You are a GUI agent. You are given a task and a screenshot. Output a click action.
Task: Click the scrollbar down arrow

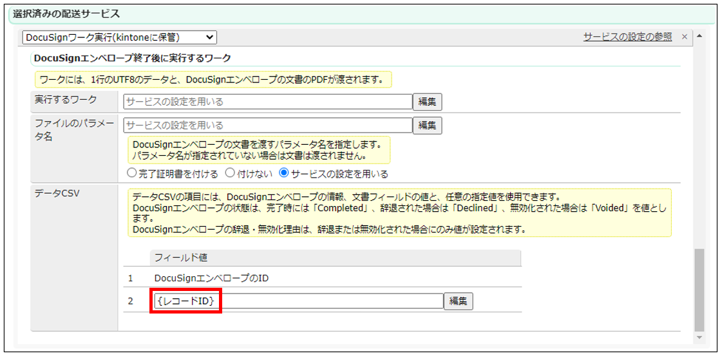pyautogui.click(x=699, y=338)
